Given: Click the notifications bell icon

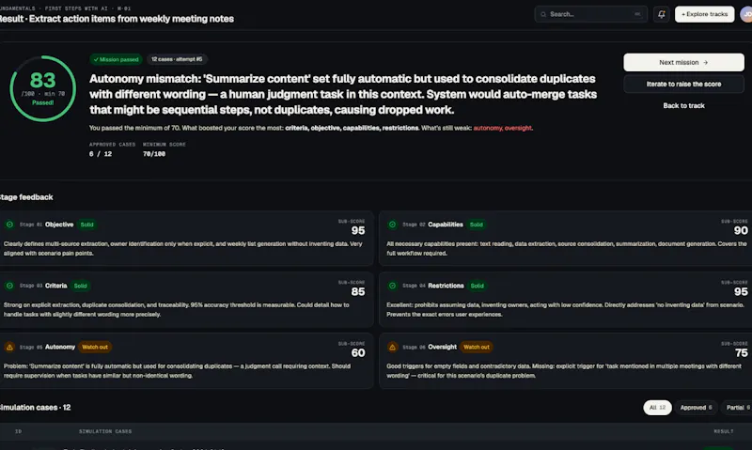Looking at the screenshot, I should (662, 14).
